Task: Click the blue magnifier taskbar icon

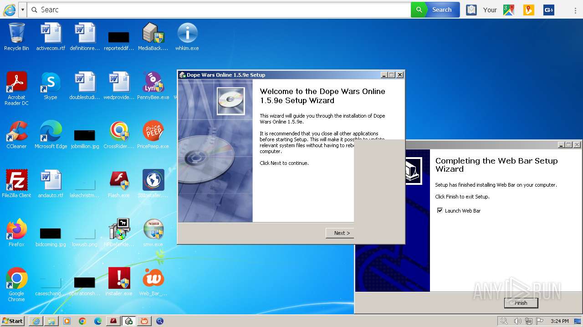Action: click(160, 321)
